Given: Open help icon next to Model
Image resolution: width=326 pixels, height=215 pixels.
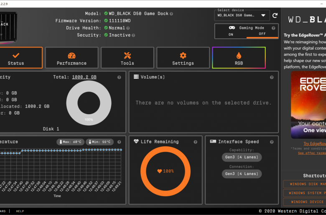Looking at the screenshot, I should click(171, 14).
